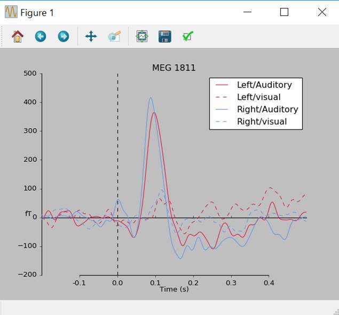Click the 500 tick label on y-axis

[x=30, y=74]
